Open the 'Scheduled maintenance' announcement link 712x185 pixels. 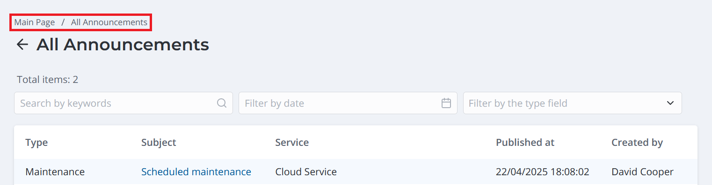[196, 172]
